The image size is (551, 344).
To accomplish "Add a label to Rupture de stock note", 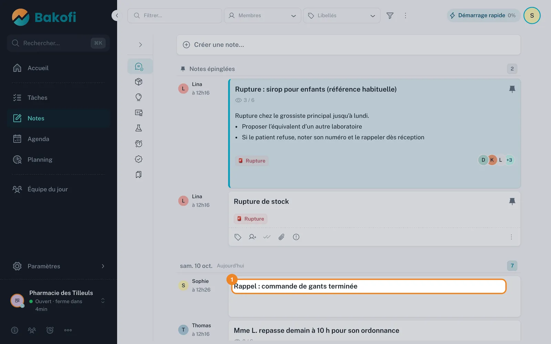I will click(x=238, y=237).
